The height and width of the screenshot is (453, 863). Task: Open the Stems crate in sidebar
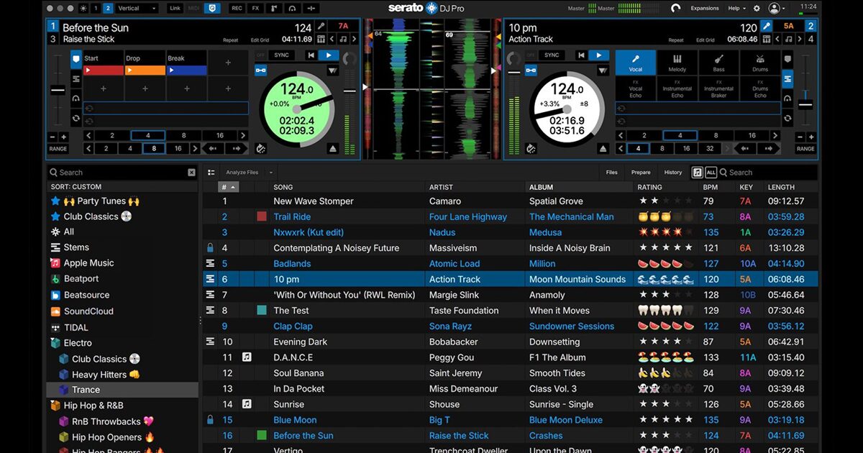point(76,247)
